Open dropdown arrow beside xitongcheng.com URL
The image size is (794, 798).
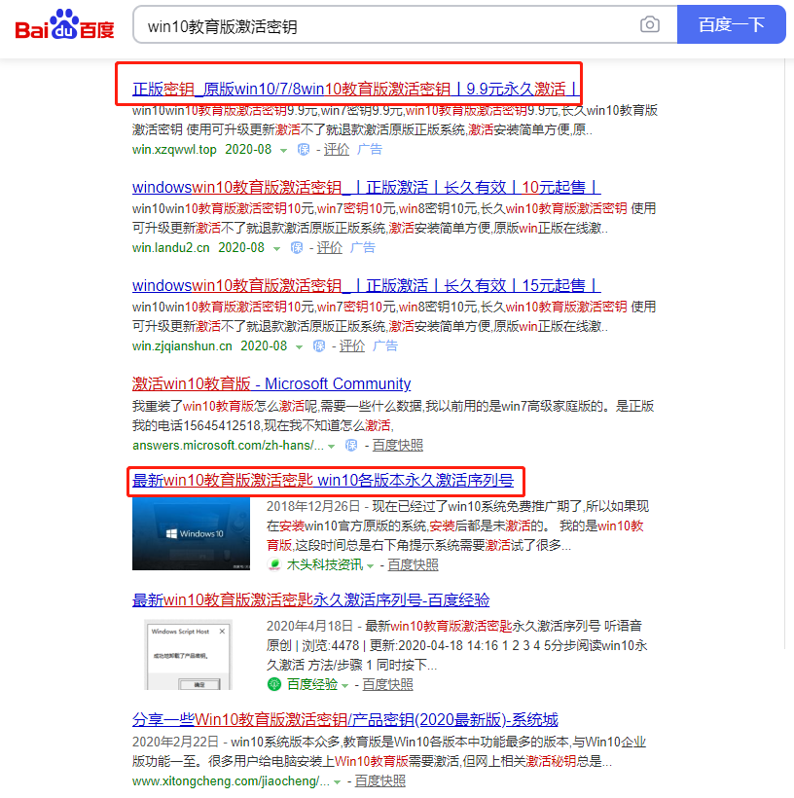pos(337,781)
